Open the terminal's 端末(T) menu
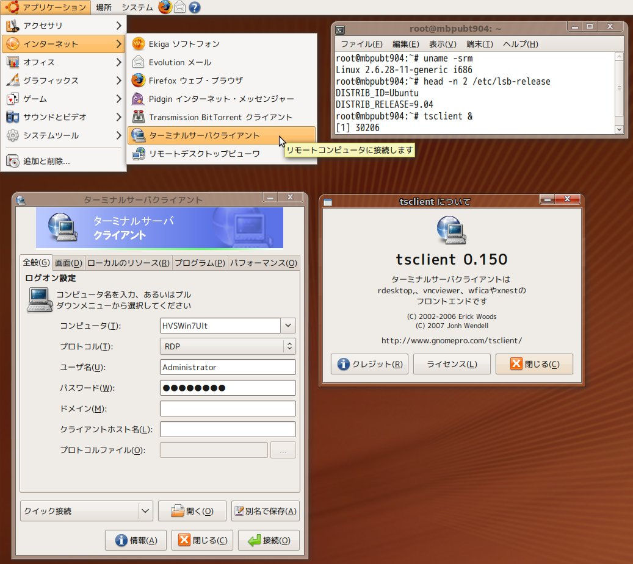Viewport: 633px width, 564px height. (x=480, y=44)
